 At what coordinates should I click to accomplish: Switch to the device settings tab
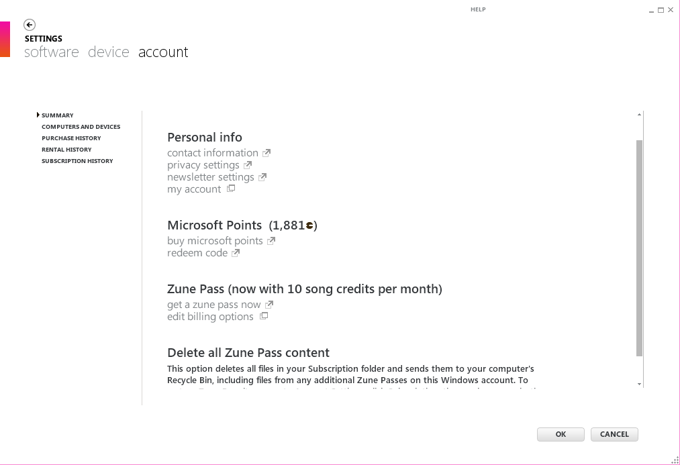(109, 52)
